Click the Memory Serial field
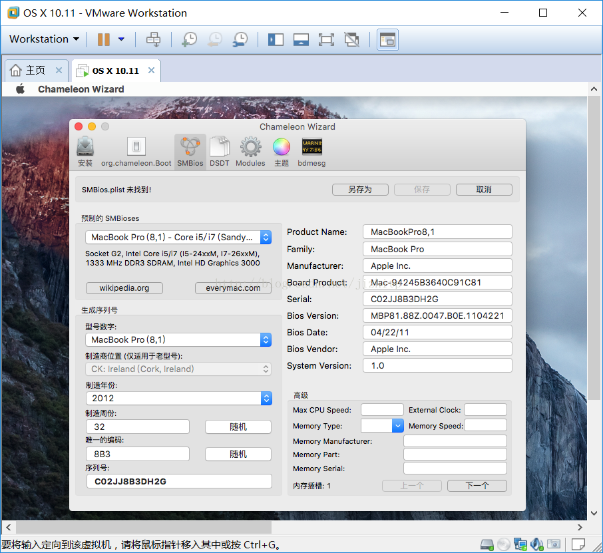The height and width of the screenshot is (553, 603). coord(455,468)
